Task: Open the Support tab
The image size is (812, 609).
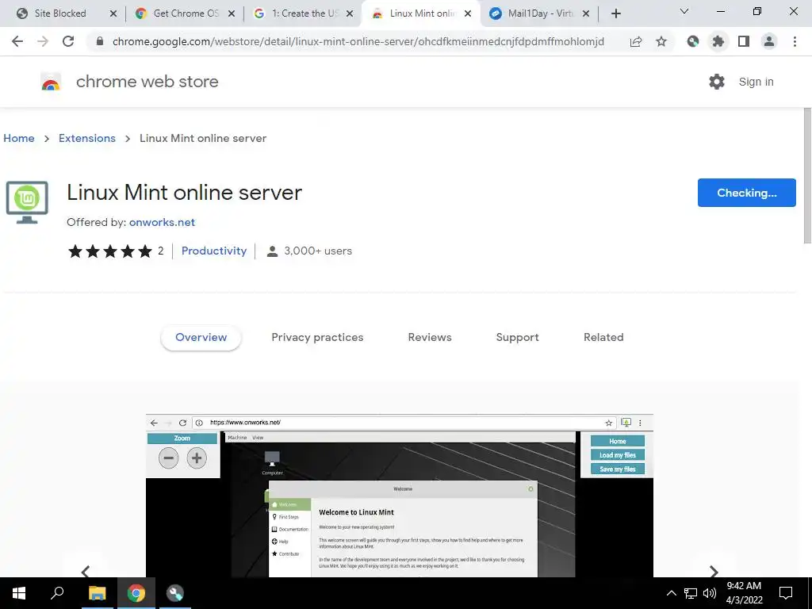Action: pos(517,338)
